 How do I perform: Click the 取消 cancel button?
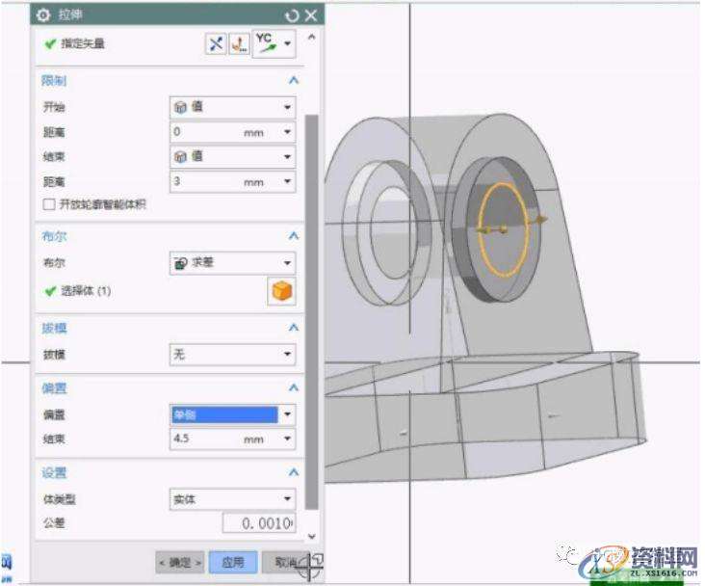pyautogui.click(x=286, y=562)
